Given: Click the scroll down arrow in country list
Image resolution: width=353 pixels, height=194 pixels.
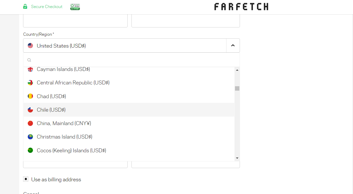Looking at the screenshot, I should (x=237, y=158).
